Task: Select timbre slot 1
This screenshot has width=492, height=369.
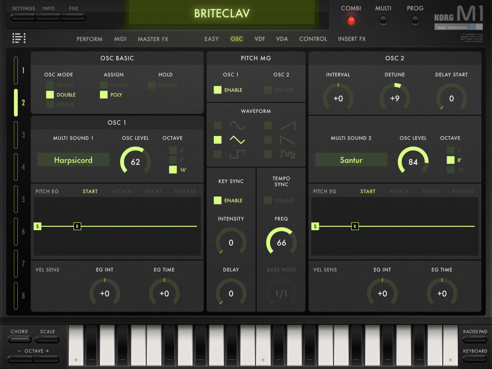Action: (x=16, y=70)
